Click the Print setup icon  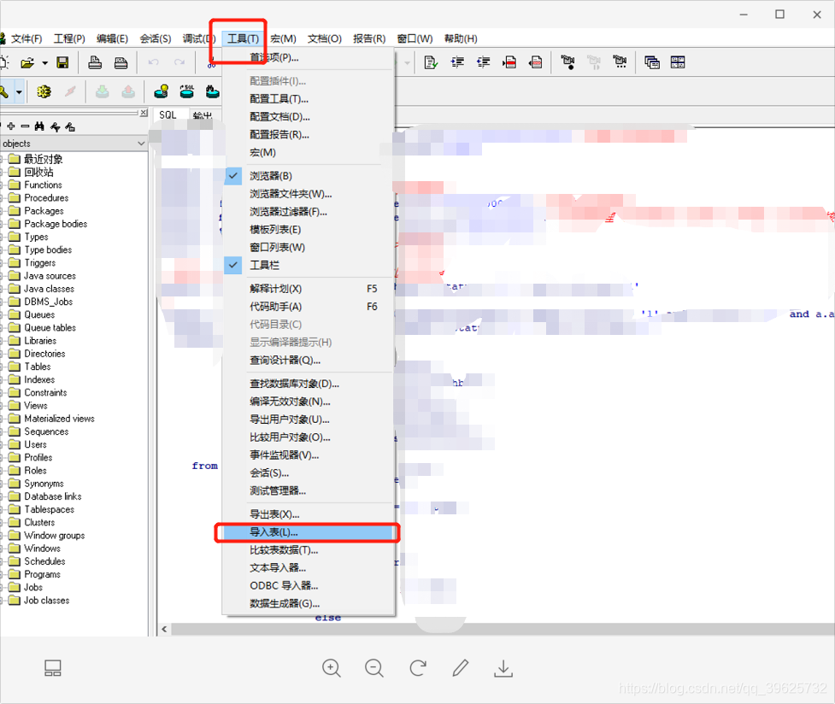pyautogui.click(x=121, y=63)
